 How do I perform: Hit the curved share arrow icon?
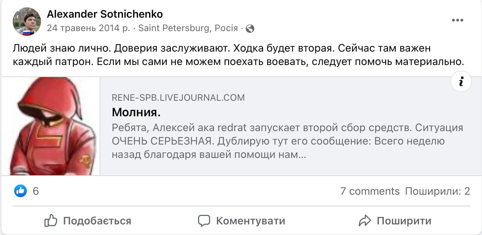365,221
